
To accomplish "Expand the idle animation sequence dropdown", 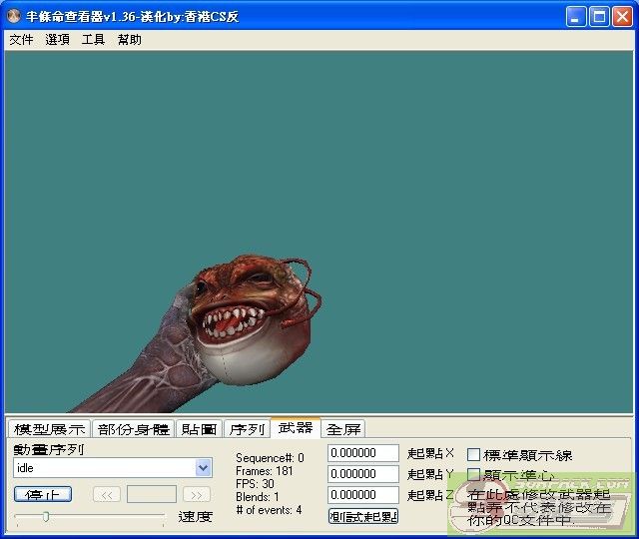I will point(204,468).
